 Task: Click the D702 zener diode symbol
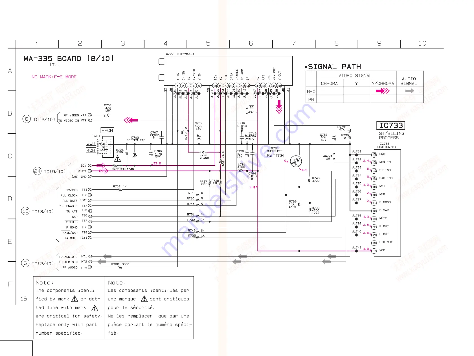coord(135,155)
